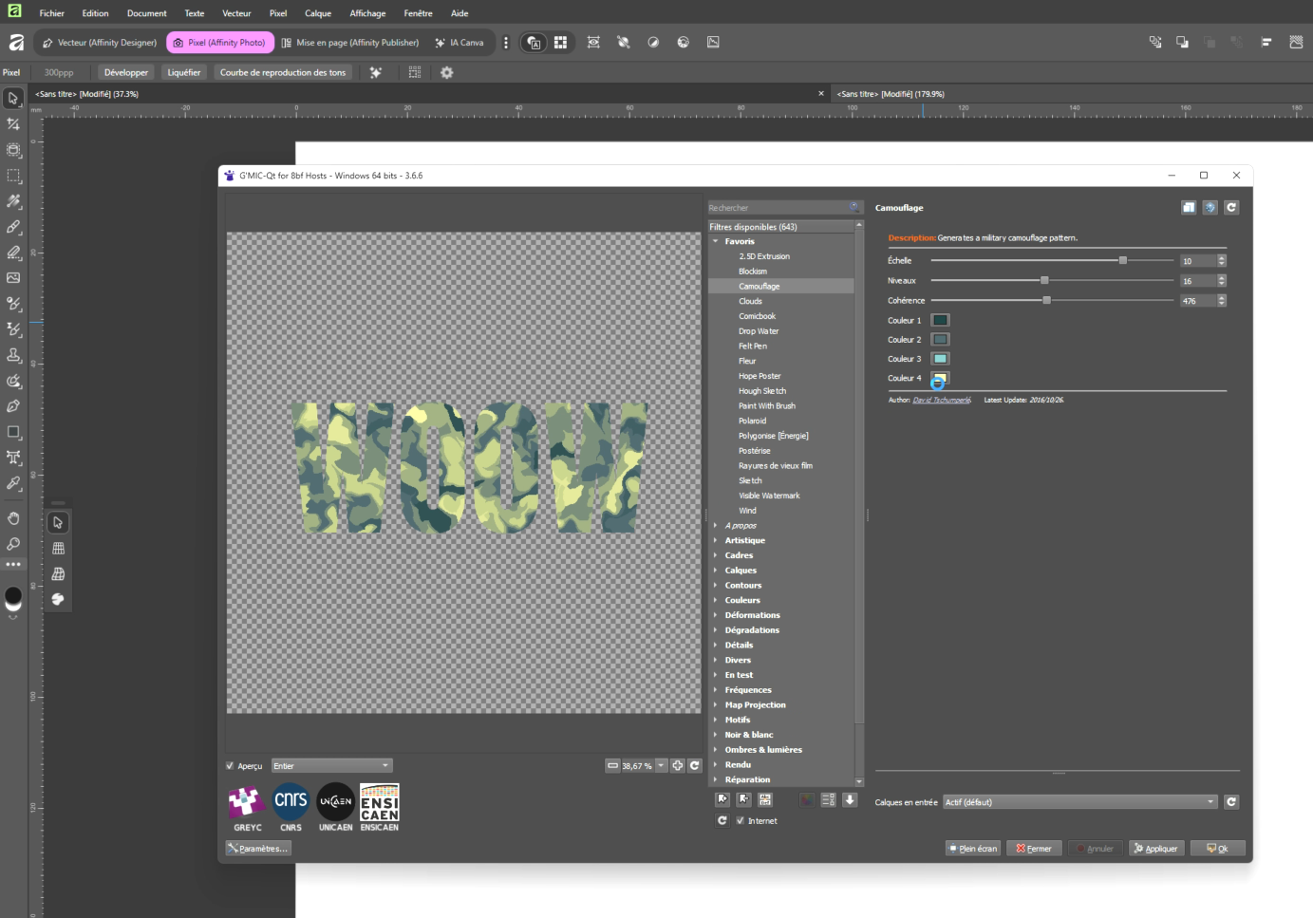Image resolution: width=1313 pixels, height=918 pixels.
Task: Select the Hand view tool
Action: tap(13, 518)
